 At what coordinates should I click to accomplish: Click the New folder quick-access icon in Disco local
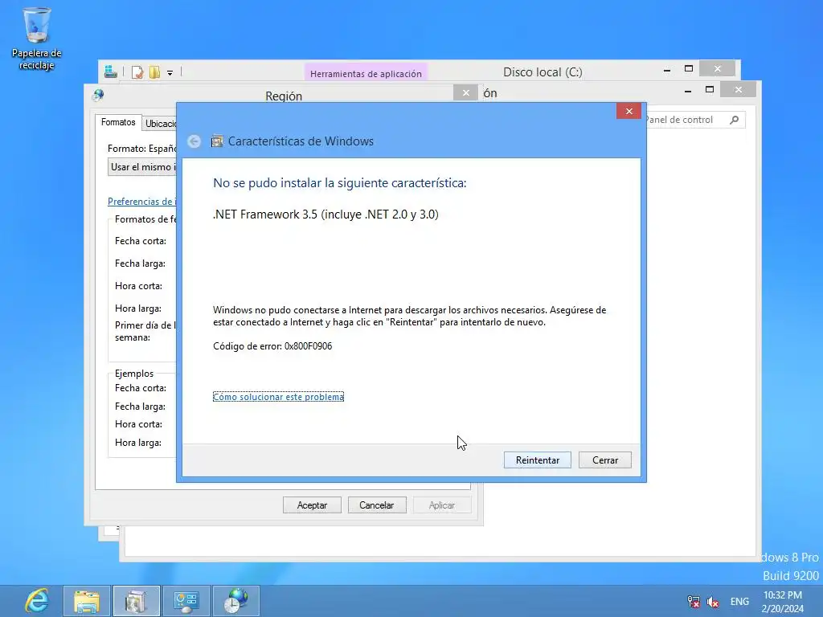pyautogui.click(x=154, y=72)
